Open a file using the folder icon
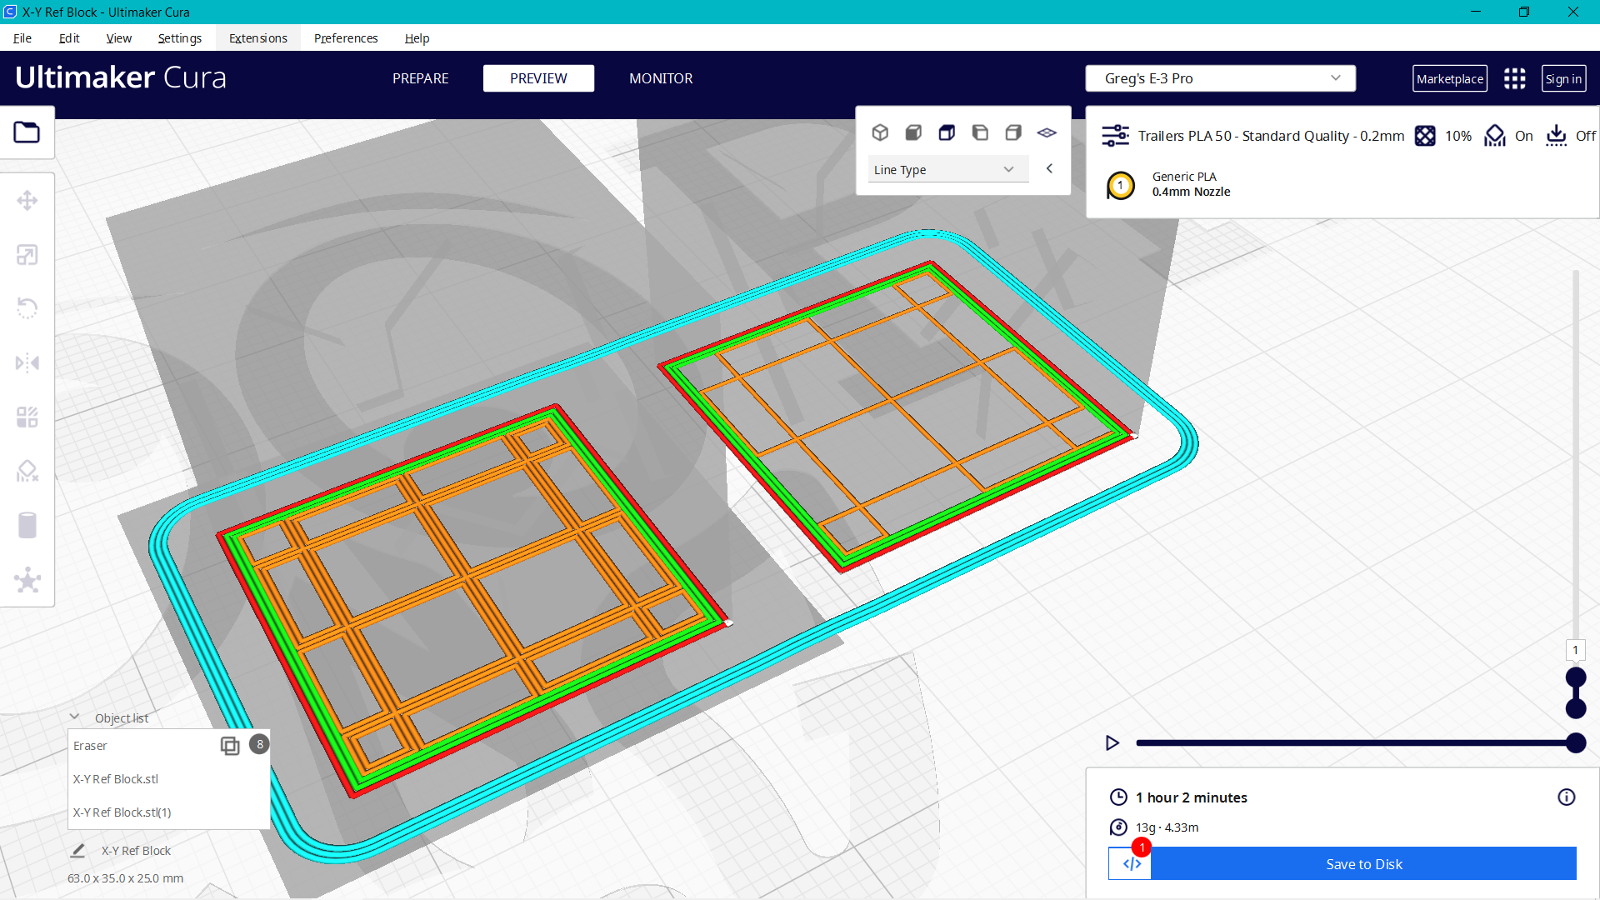The image size is (1600, 900). (x=27, y=132)
